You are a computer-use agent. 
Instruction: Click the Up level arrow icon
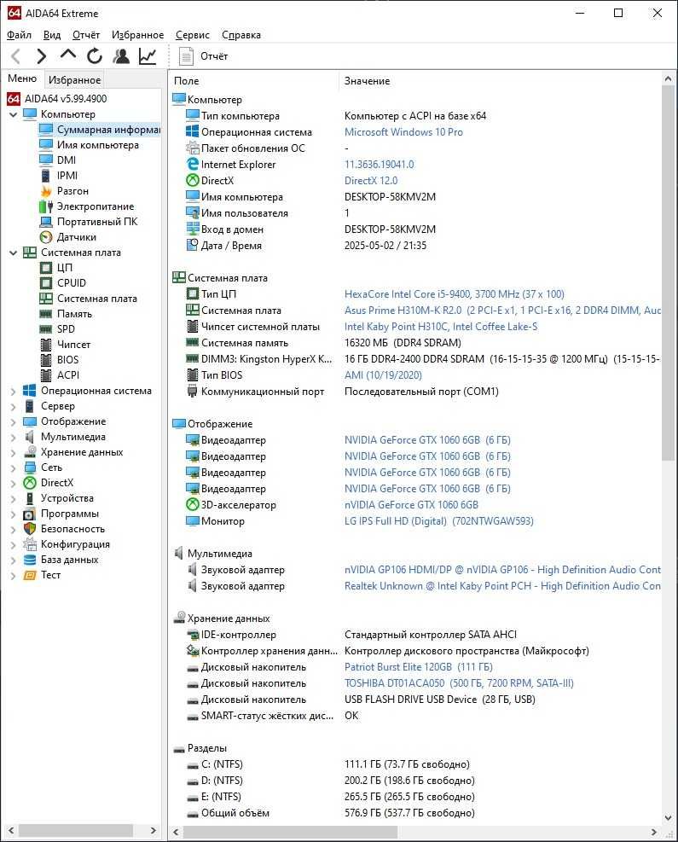pyautogui.click(x=67, y=55)
